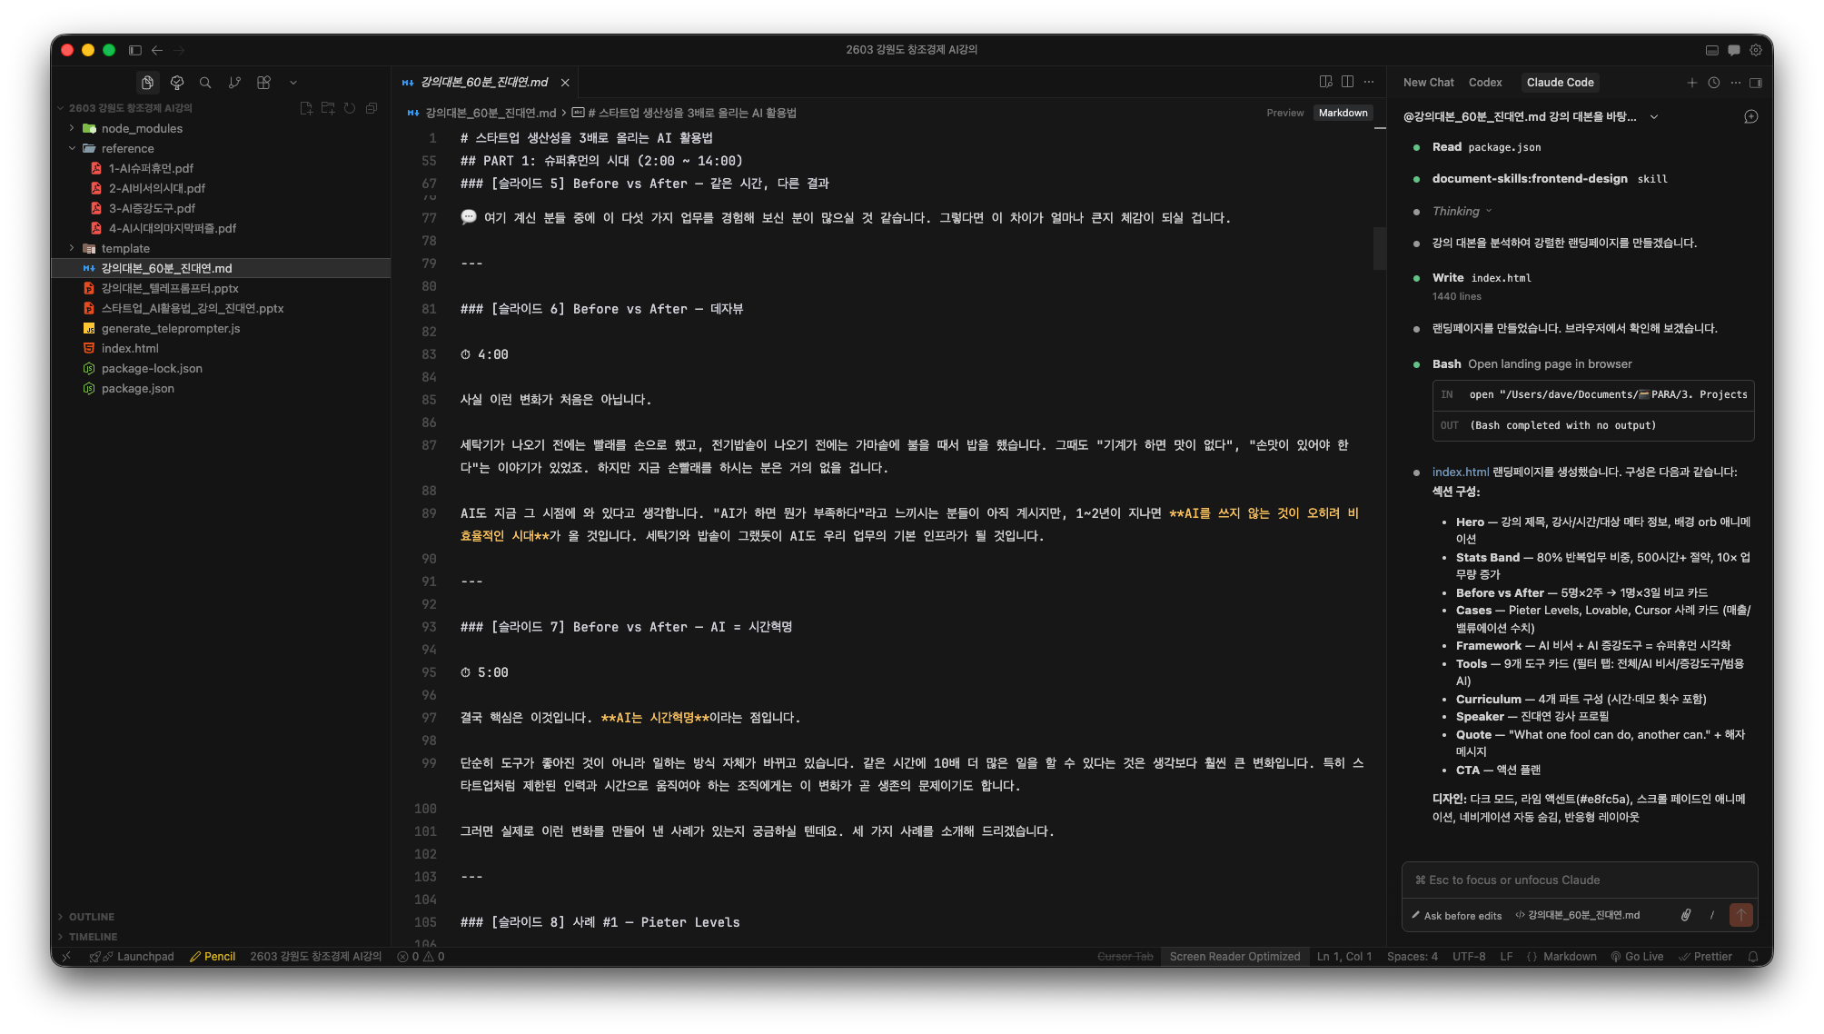Open the Extensions view icon
This screenshot has height=1034, width=1824.
pos(263,83)
